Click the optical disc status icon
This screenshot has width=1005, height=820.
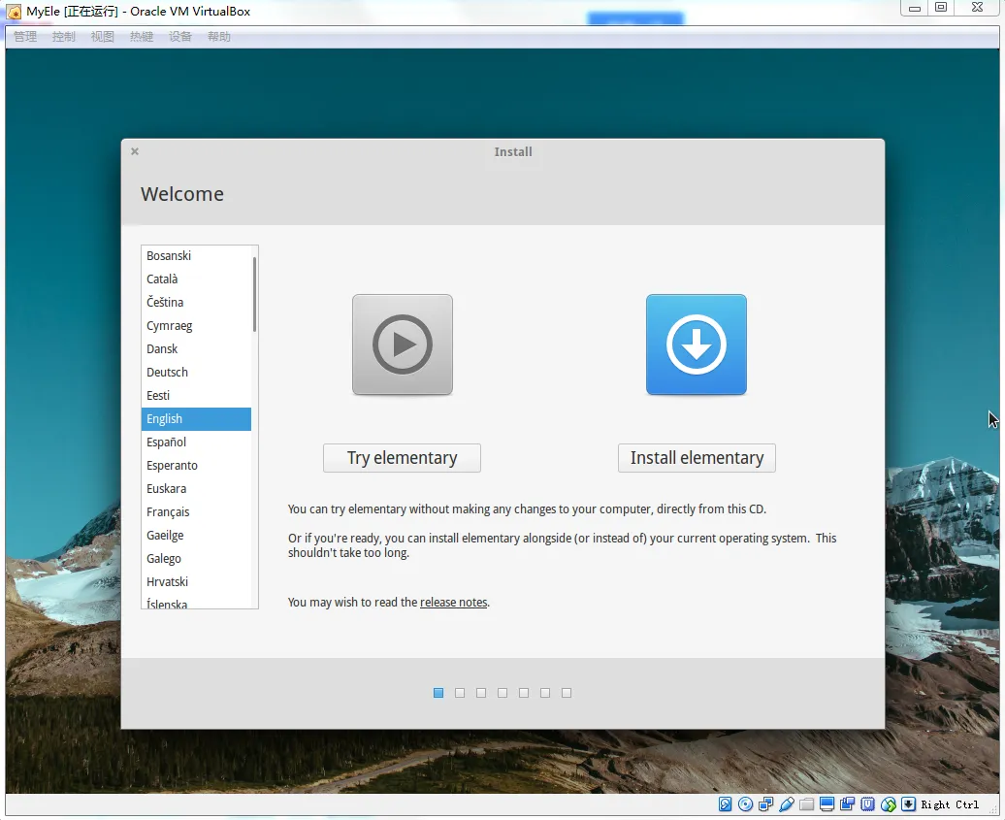pos(745,804)
